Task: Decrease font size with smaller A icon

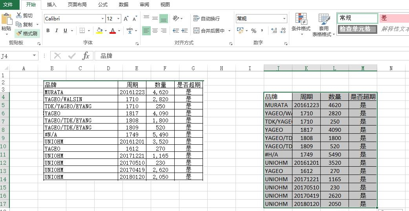Action: pyautogui.click(x=135, y=18)
